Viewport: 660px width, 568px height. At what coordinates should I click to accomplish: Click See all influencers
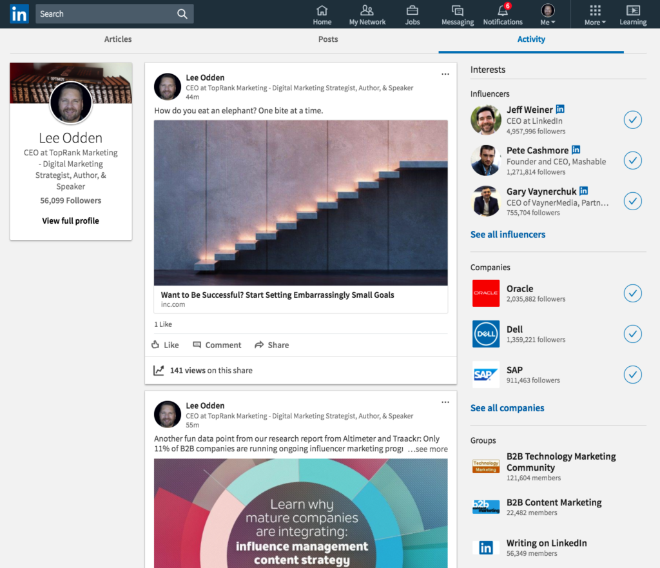(508, 235)
